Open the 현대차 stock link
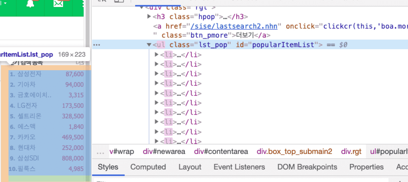The image size is (408, 182). [27, 148]
